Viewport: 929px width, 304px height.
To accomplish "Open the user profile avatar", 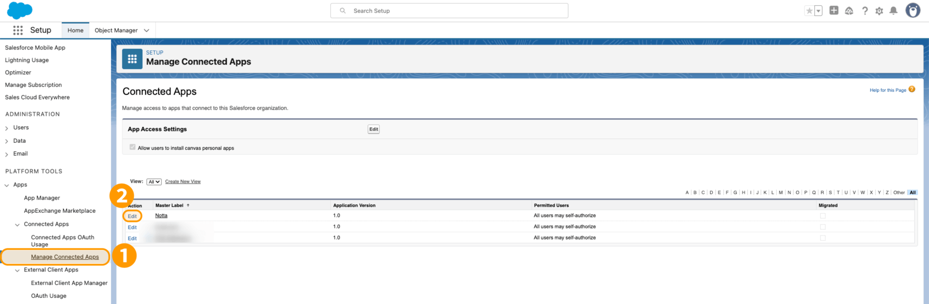I will tap(913, 10).
